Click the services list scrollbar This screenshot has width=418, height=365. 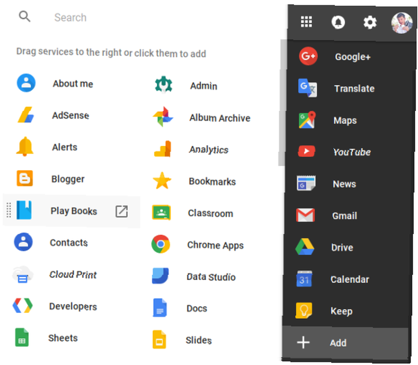(x=282, y=103)
